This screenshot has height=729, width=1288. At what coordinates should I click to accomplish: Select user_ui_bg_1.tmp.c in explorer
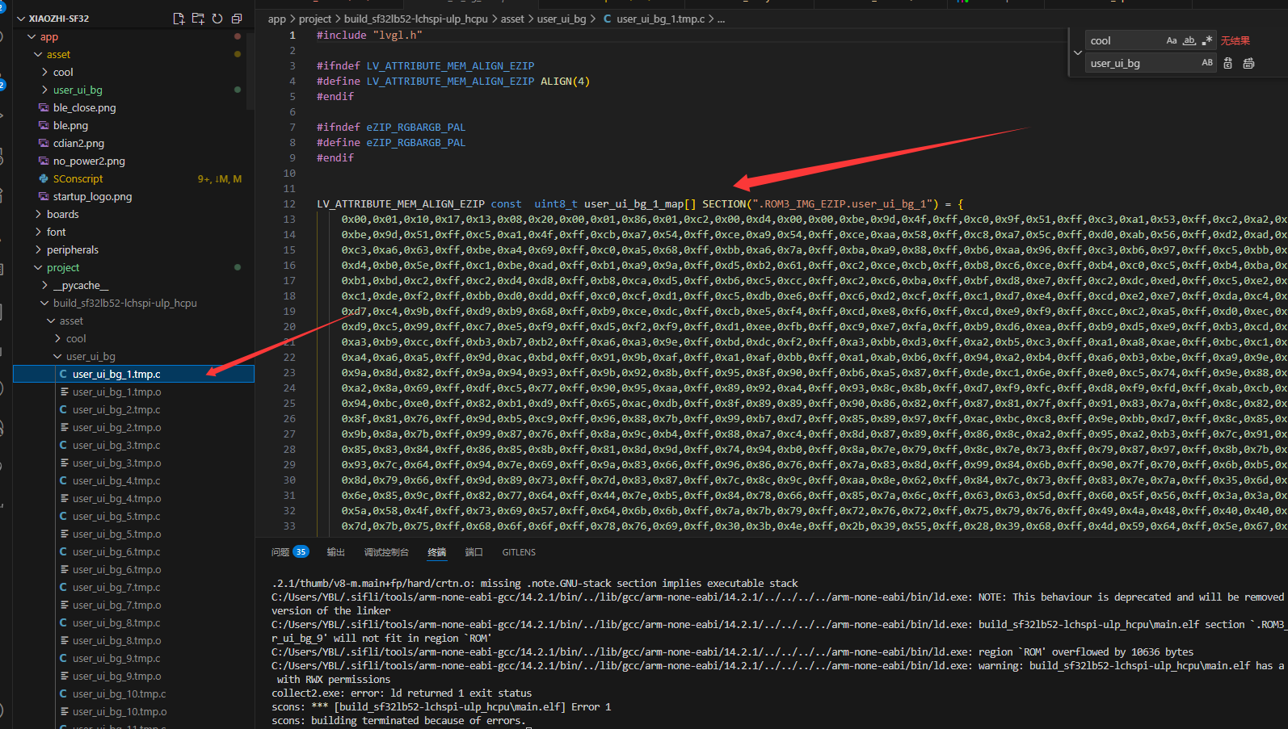133,374
